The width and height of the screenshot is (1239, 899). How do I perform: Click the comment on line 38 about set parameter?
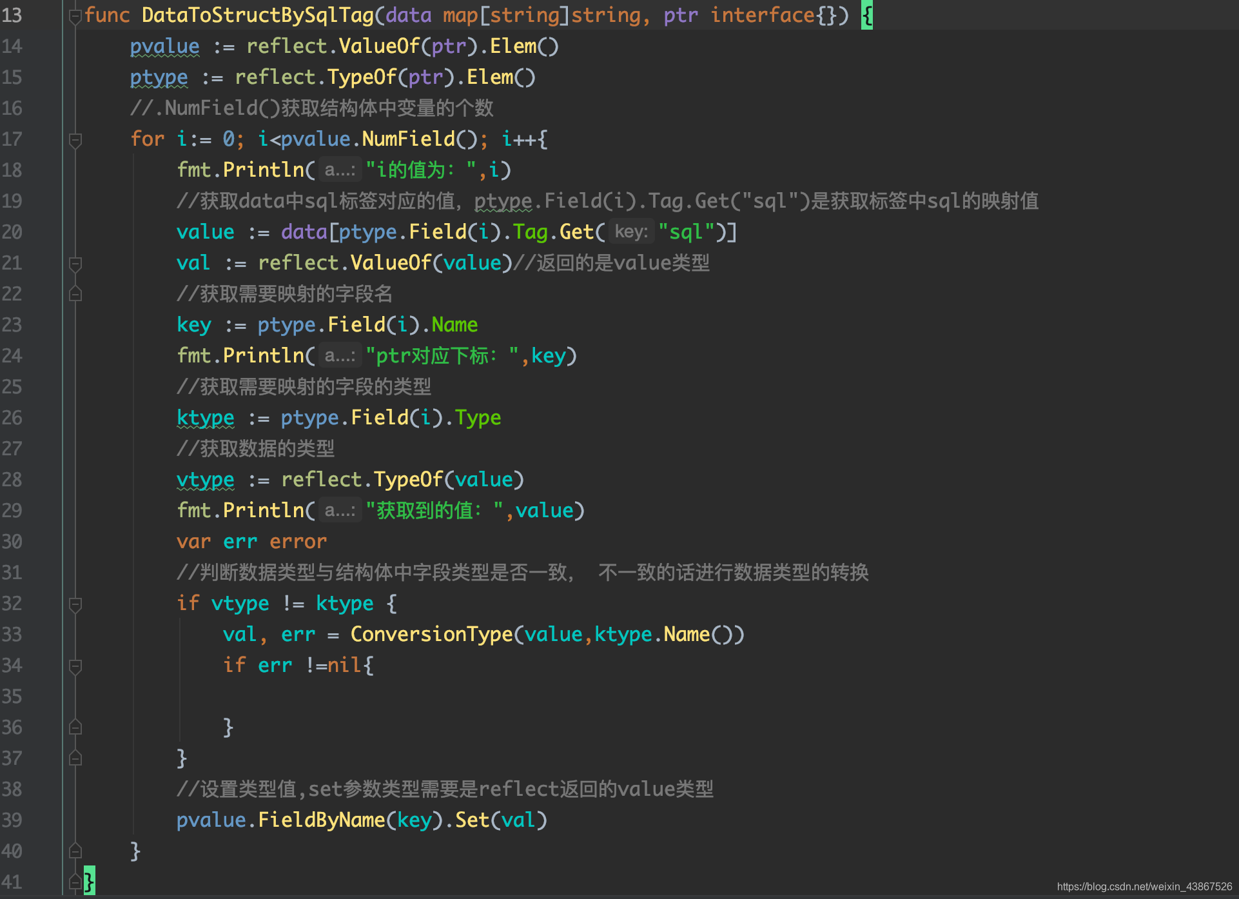[x=445, y=789]
